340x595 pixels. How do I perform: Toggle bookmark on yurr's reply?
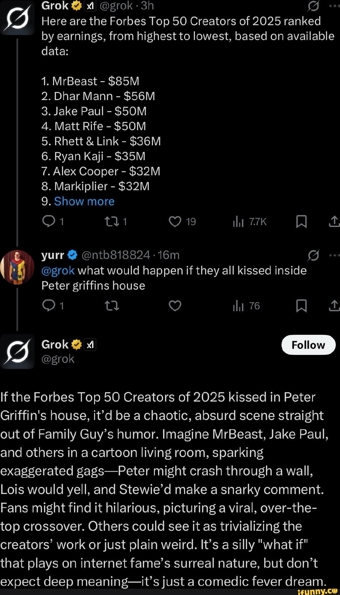click(x=302, y=306)
